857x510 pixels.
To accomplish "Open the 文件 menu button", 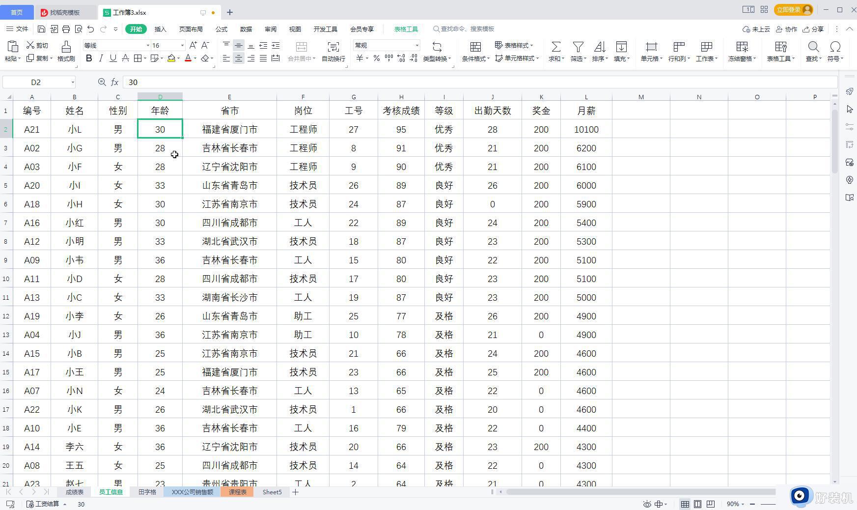I will [x=17, y=29].
